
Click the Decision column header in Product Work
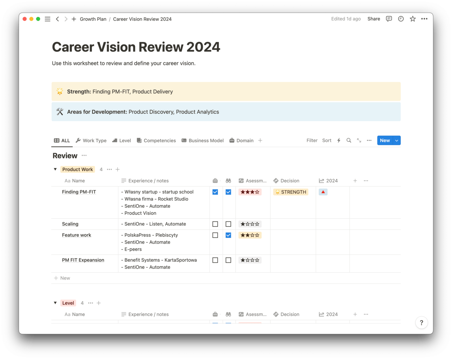286,181
